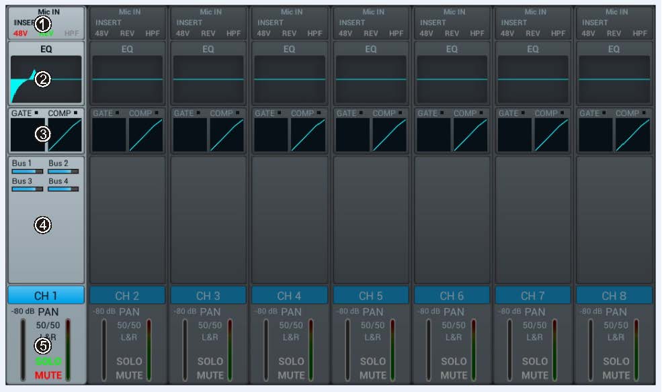Open the GATE graph for channel 2

(x=109, y=135)
